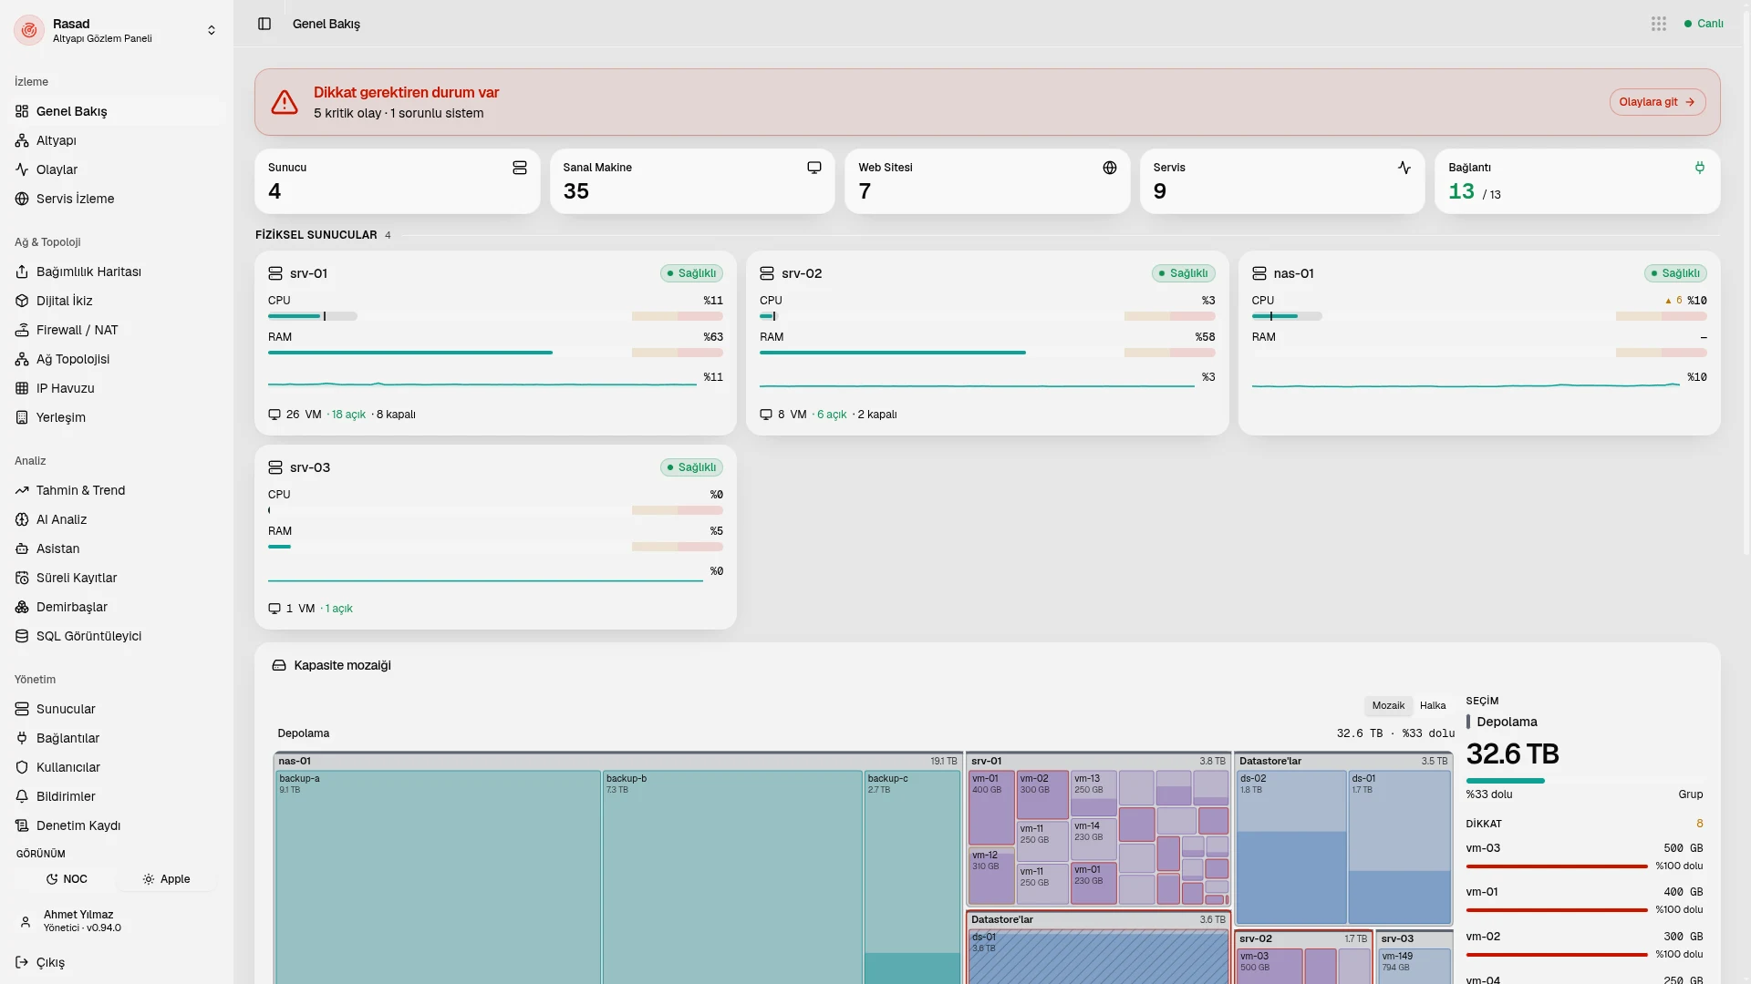
Task: Switch to NOC appearance mode
Action: (x=67, y=879)
